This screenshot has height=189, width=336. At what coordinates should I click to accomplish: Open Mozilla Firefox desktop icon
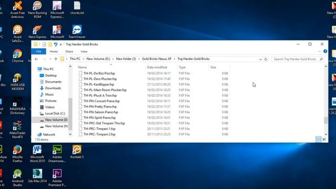click(17, 154)
